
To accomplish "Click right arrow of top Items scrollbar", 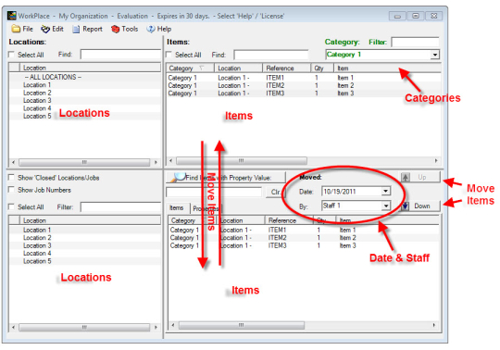I will [436, 161].
